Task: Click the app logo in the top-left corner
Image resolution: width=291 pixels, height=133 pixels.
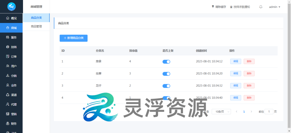Action: [x=11, y=7]
